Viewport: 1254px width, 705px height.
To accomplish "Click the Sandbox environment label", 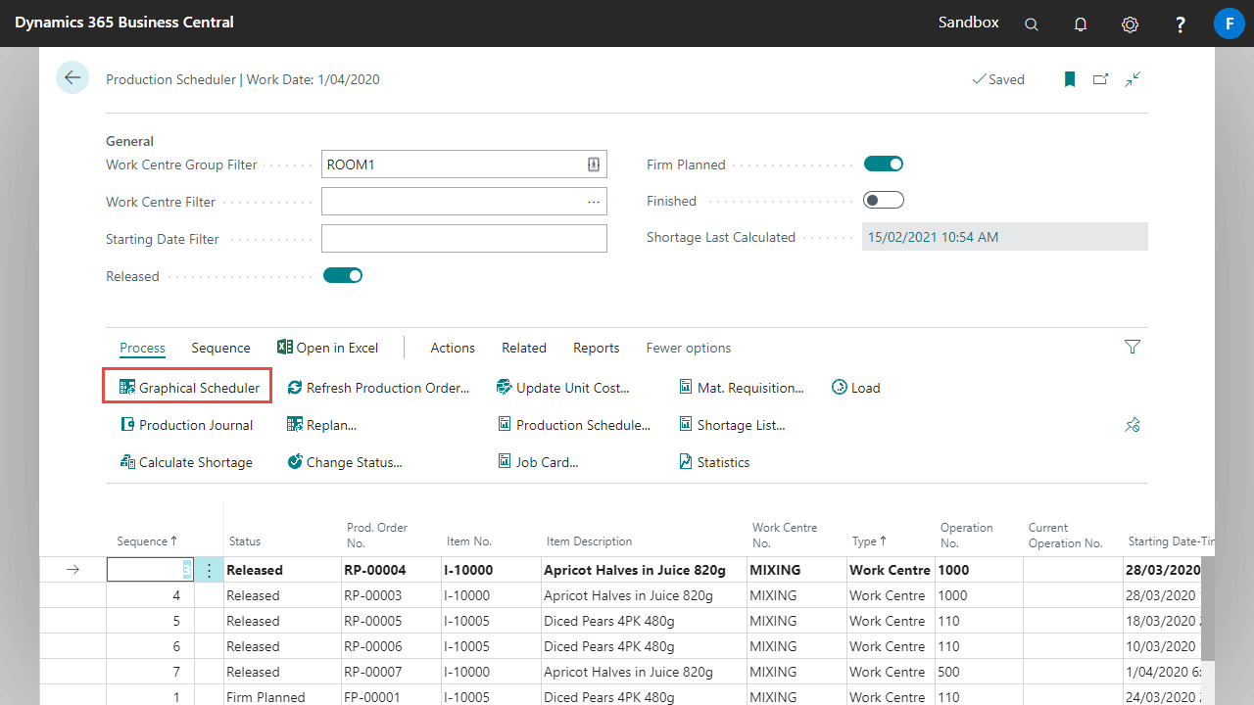I will pos(969,23).
